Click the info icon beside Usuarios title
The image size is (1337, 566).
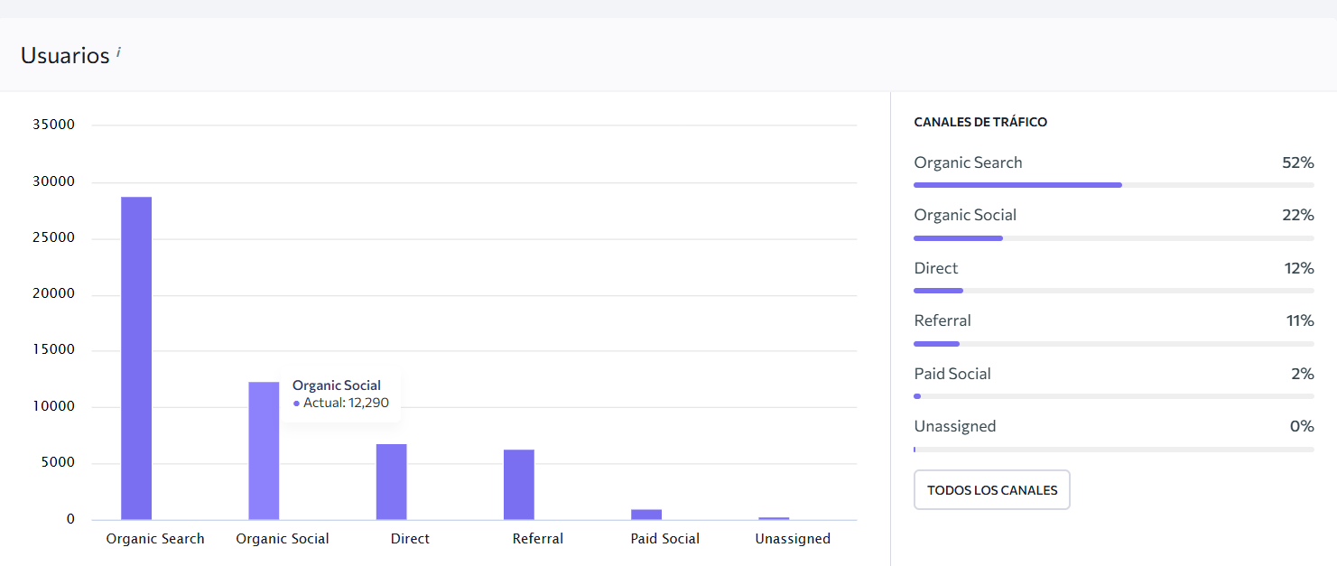click(x=118, y=53)
